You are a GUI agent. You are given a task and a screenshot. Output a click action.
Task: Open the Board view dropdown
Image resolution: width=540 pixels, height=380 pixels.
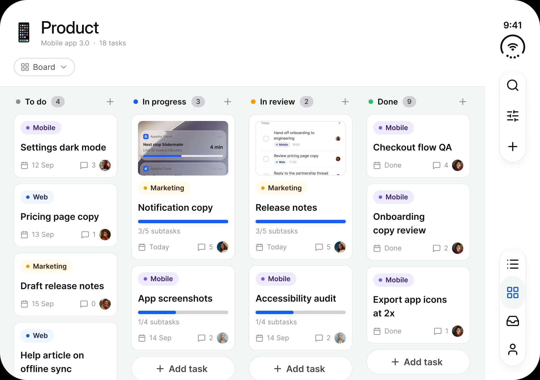tap(44, 67)
